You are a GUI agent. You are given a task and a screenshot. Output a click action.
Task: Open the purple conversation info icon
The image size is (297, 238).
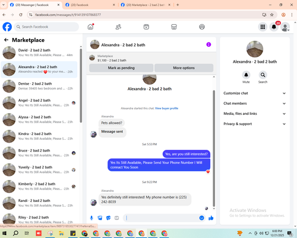click(x=208, y=44)
